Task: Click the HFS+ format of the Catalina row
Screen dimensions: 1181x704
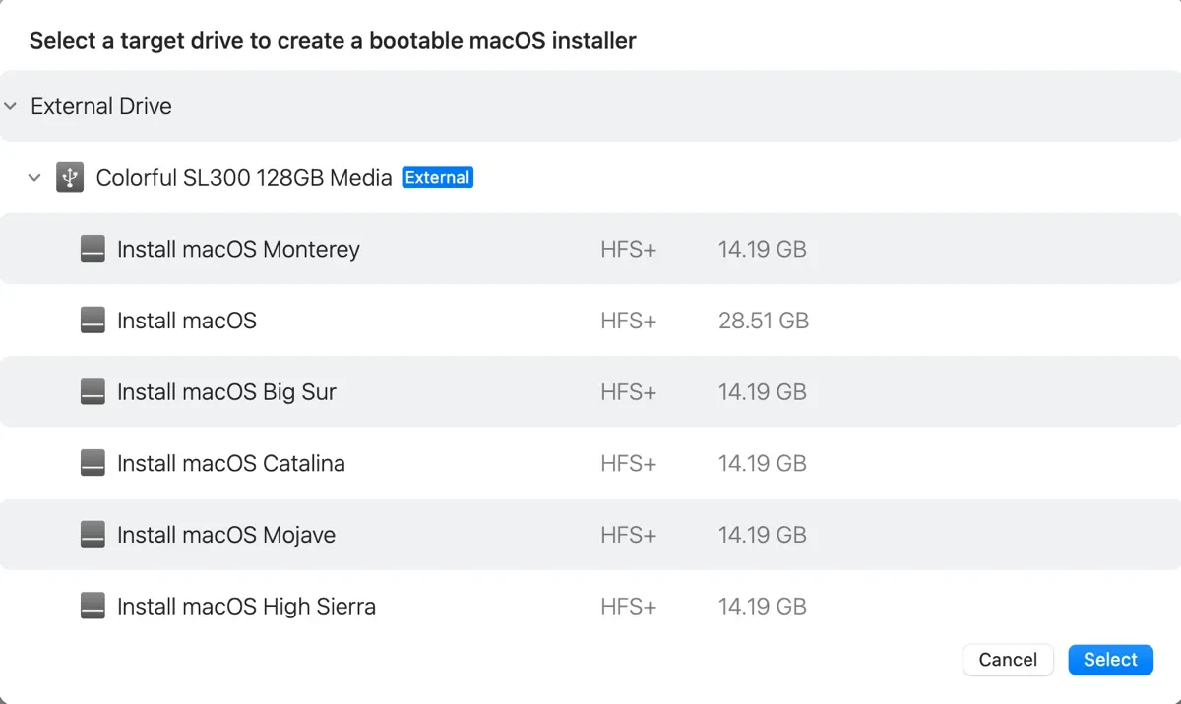Action: [x=628, y=463]
